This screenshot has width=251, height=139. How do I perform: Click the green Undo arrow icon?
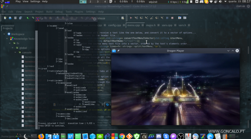pos(28,18)
